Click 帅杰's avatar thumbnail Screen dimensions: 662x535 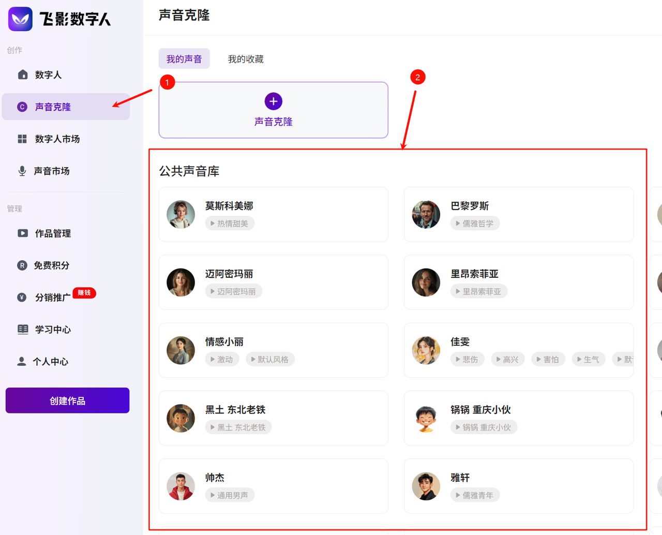(x=180, y=486)
